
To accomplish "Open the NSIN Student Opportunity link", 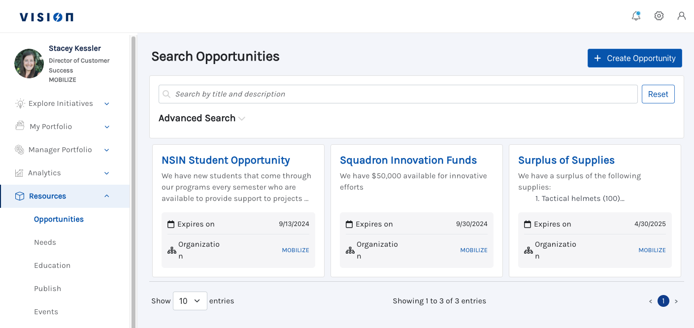I will tap(226, 160).
